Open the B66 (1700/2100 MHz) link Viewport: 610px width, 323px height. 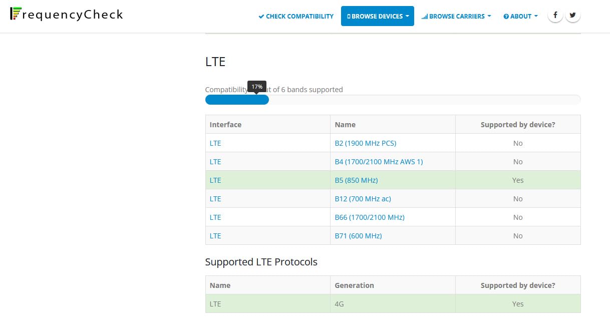pyautogui.click(x=370, y=217)
